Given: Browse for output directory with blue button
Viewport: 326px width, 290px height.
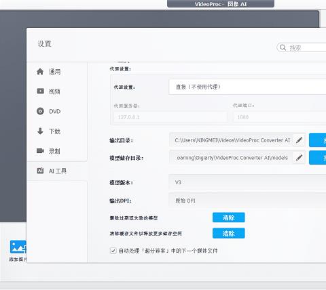Looking at the screenshot, I should pyautogui.click(x=317, y=140).
